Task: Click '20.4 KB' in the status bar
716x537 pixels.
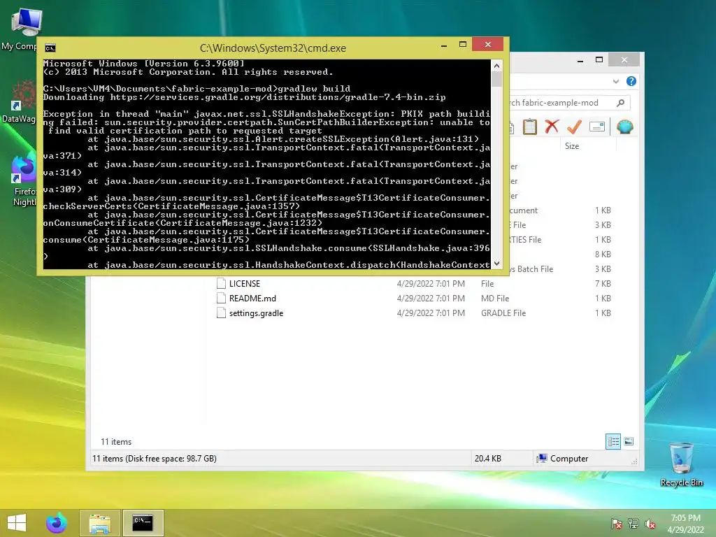Action: [x=487, y=459]
